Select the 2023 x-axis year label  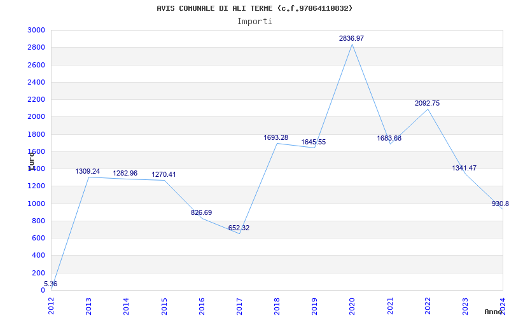465,306
